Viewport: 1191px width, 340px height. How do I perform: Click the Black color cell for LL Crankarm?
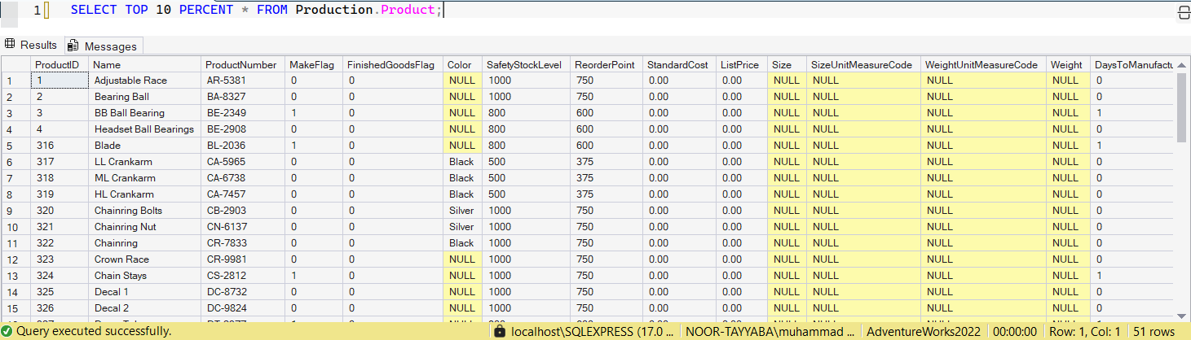[x=461, y=162]
